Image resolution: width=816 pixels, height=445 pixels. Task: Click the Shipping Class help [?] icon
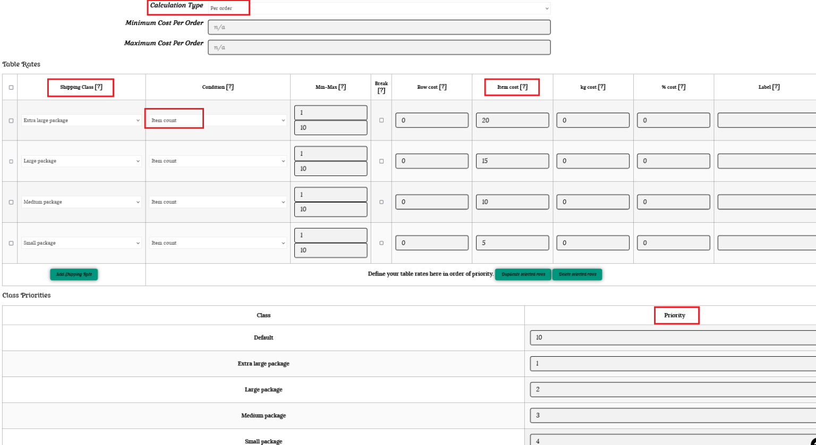click(99, 87)
